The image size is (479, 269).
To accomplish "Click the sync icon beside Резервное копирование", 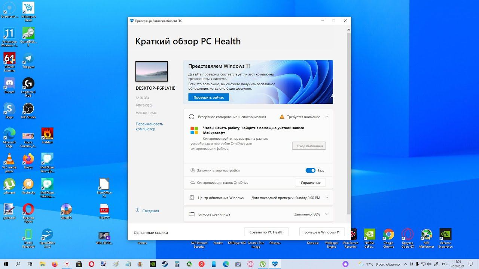I will [192, 117].
